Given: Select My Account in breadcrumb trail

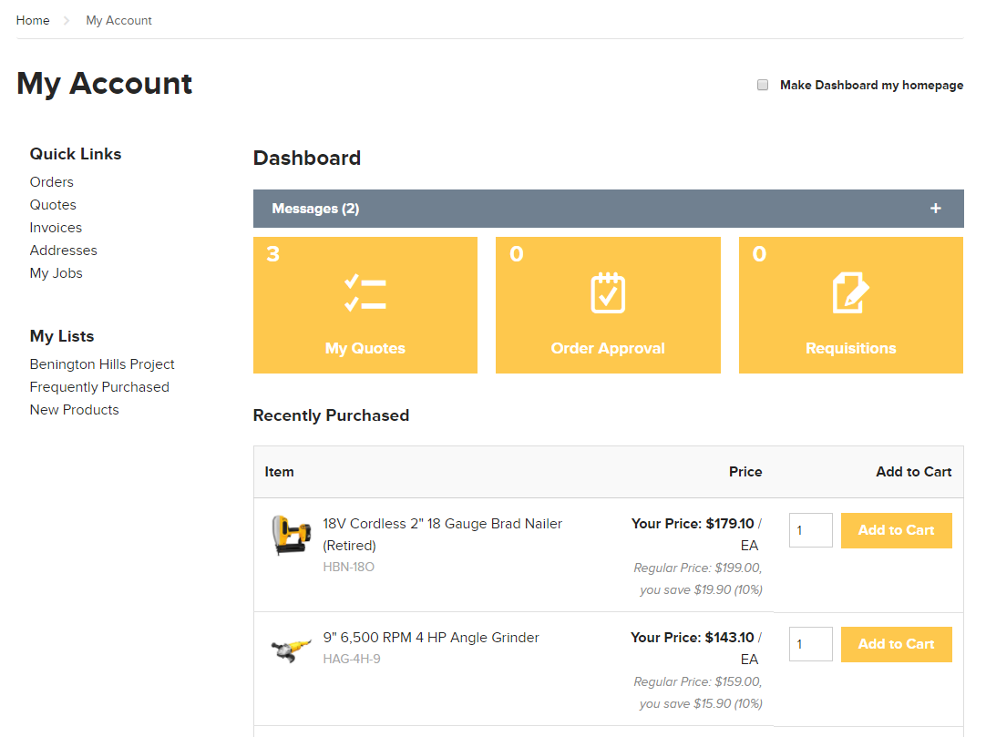Looking at the screenshot, I should pos(118,20).
